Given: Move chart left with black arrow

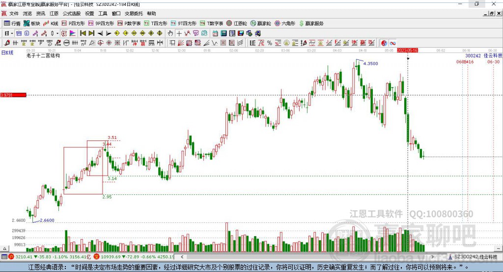Looking at the screenshot, I should pyautogui.click(x=100, y=33).
